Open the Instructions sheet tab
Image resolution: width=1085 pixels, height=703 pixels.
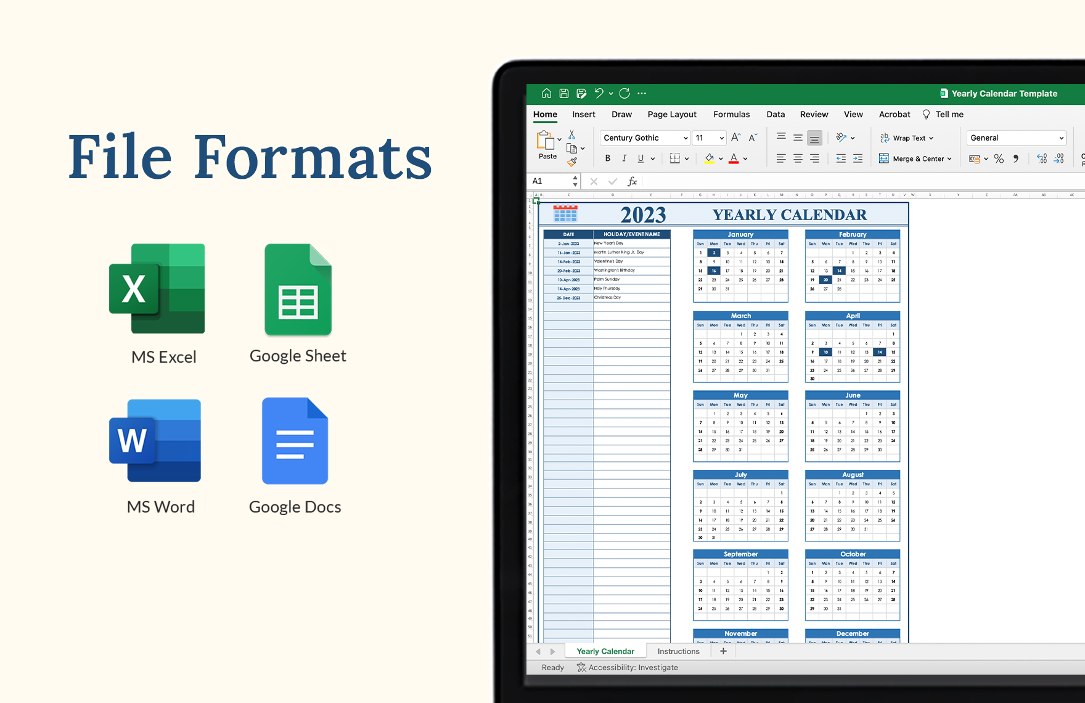pyautogui.click(x=678, y=651)
